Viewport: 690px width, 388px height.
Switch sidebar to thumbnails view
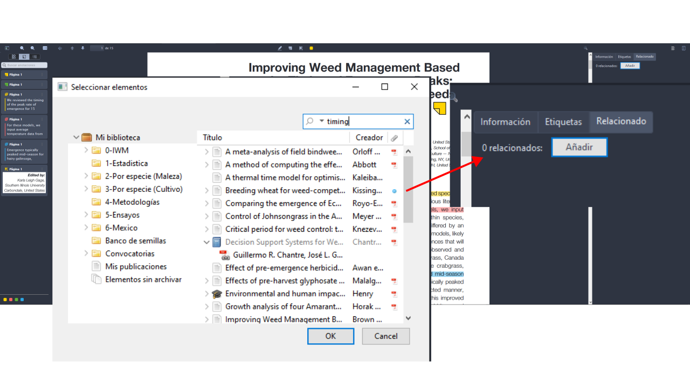click(13, 57)
